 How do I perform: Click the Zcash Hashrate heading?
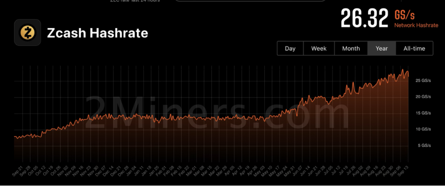(97, 33)
